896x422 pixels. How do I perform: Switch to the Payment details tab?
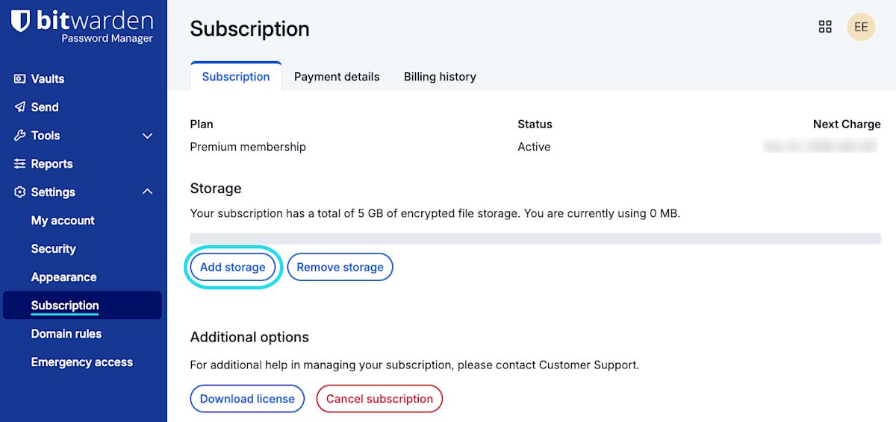[x=337, y=77]
